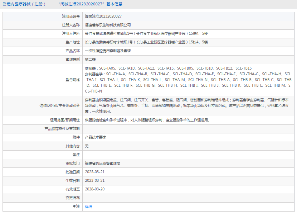Click the 结构及组成/主要组成成分 label
Image resolution: width=297 pixels, height=213 pixels.
point(59,106)
